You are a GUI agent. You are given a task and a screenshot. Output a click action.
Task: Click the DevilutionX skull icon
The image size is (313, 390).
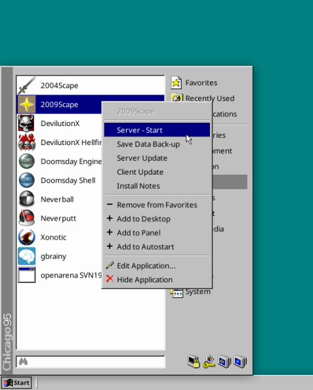[27, 123]
